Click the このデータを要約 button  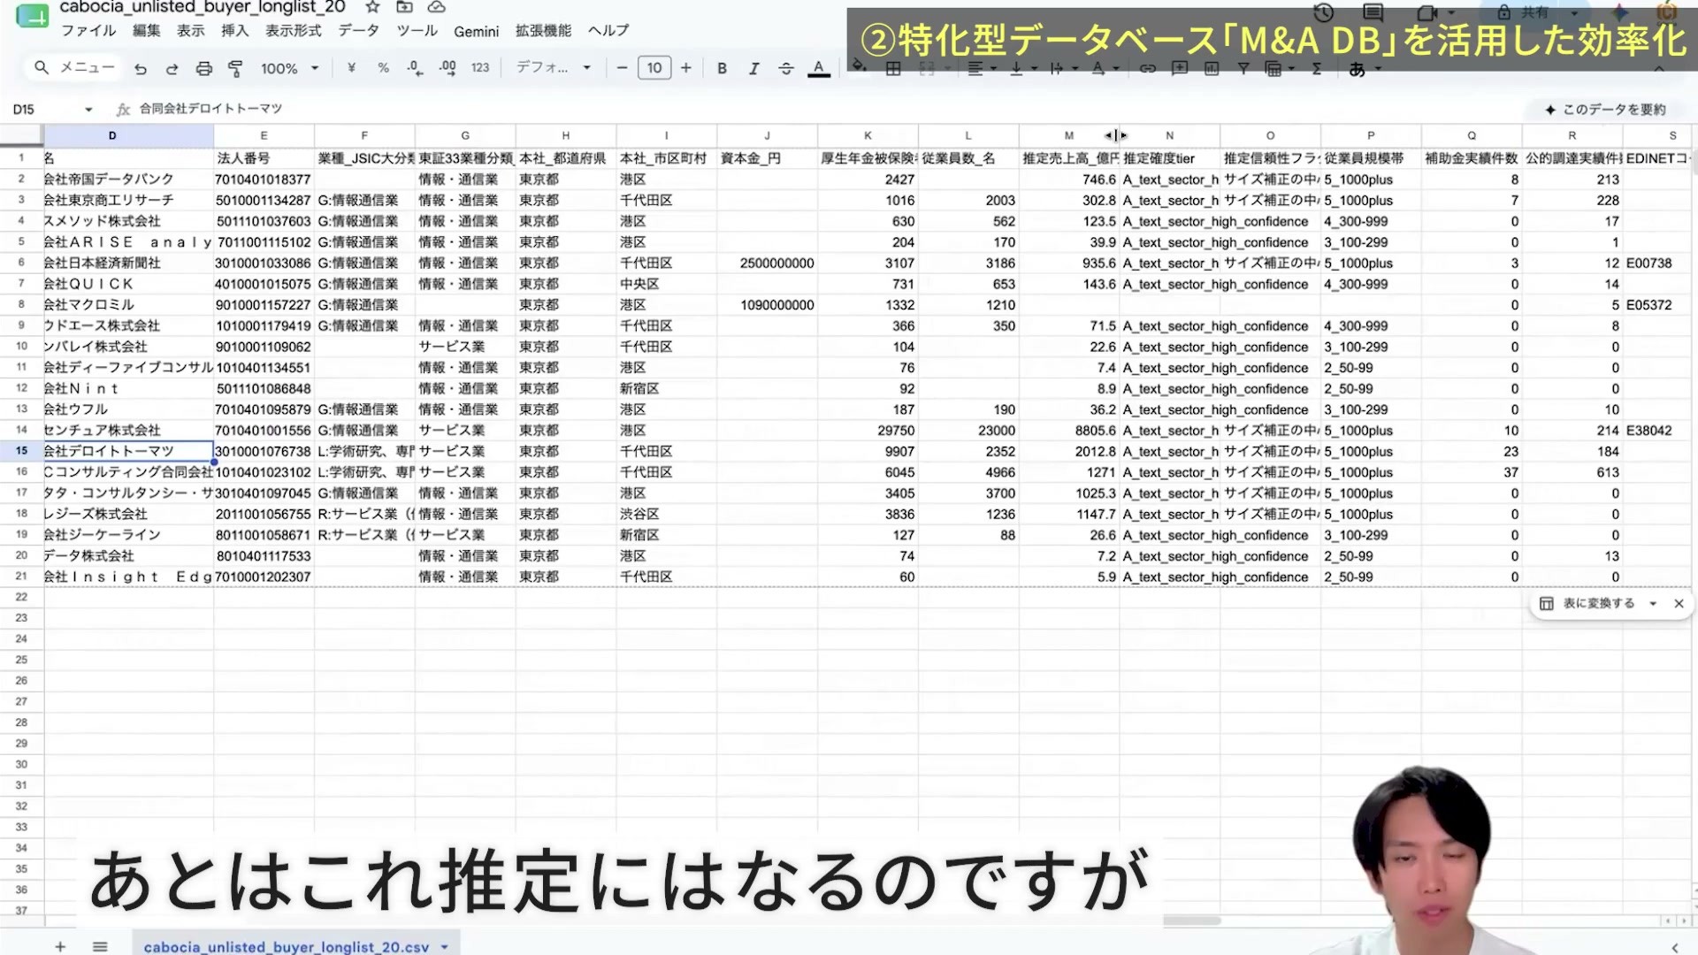click(x=1605, y=110)
